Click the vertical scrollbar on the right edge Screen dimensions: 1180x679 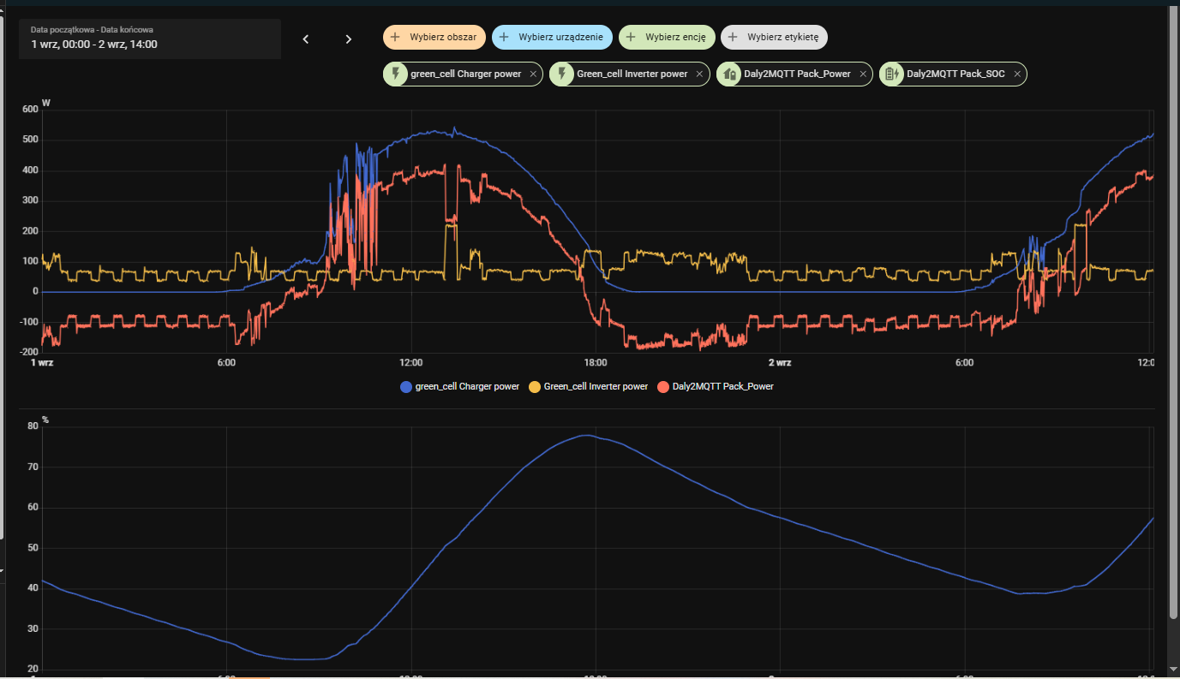[1173, 313]
